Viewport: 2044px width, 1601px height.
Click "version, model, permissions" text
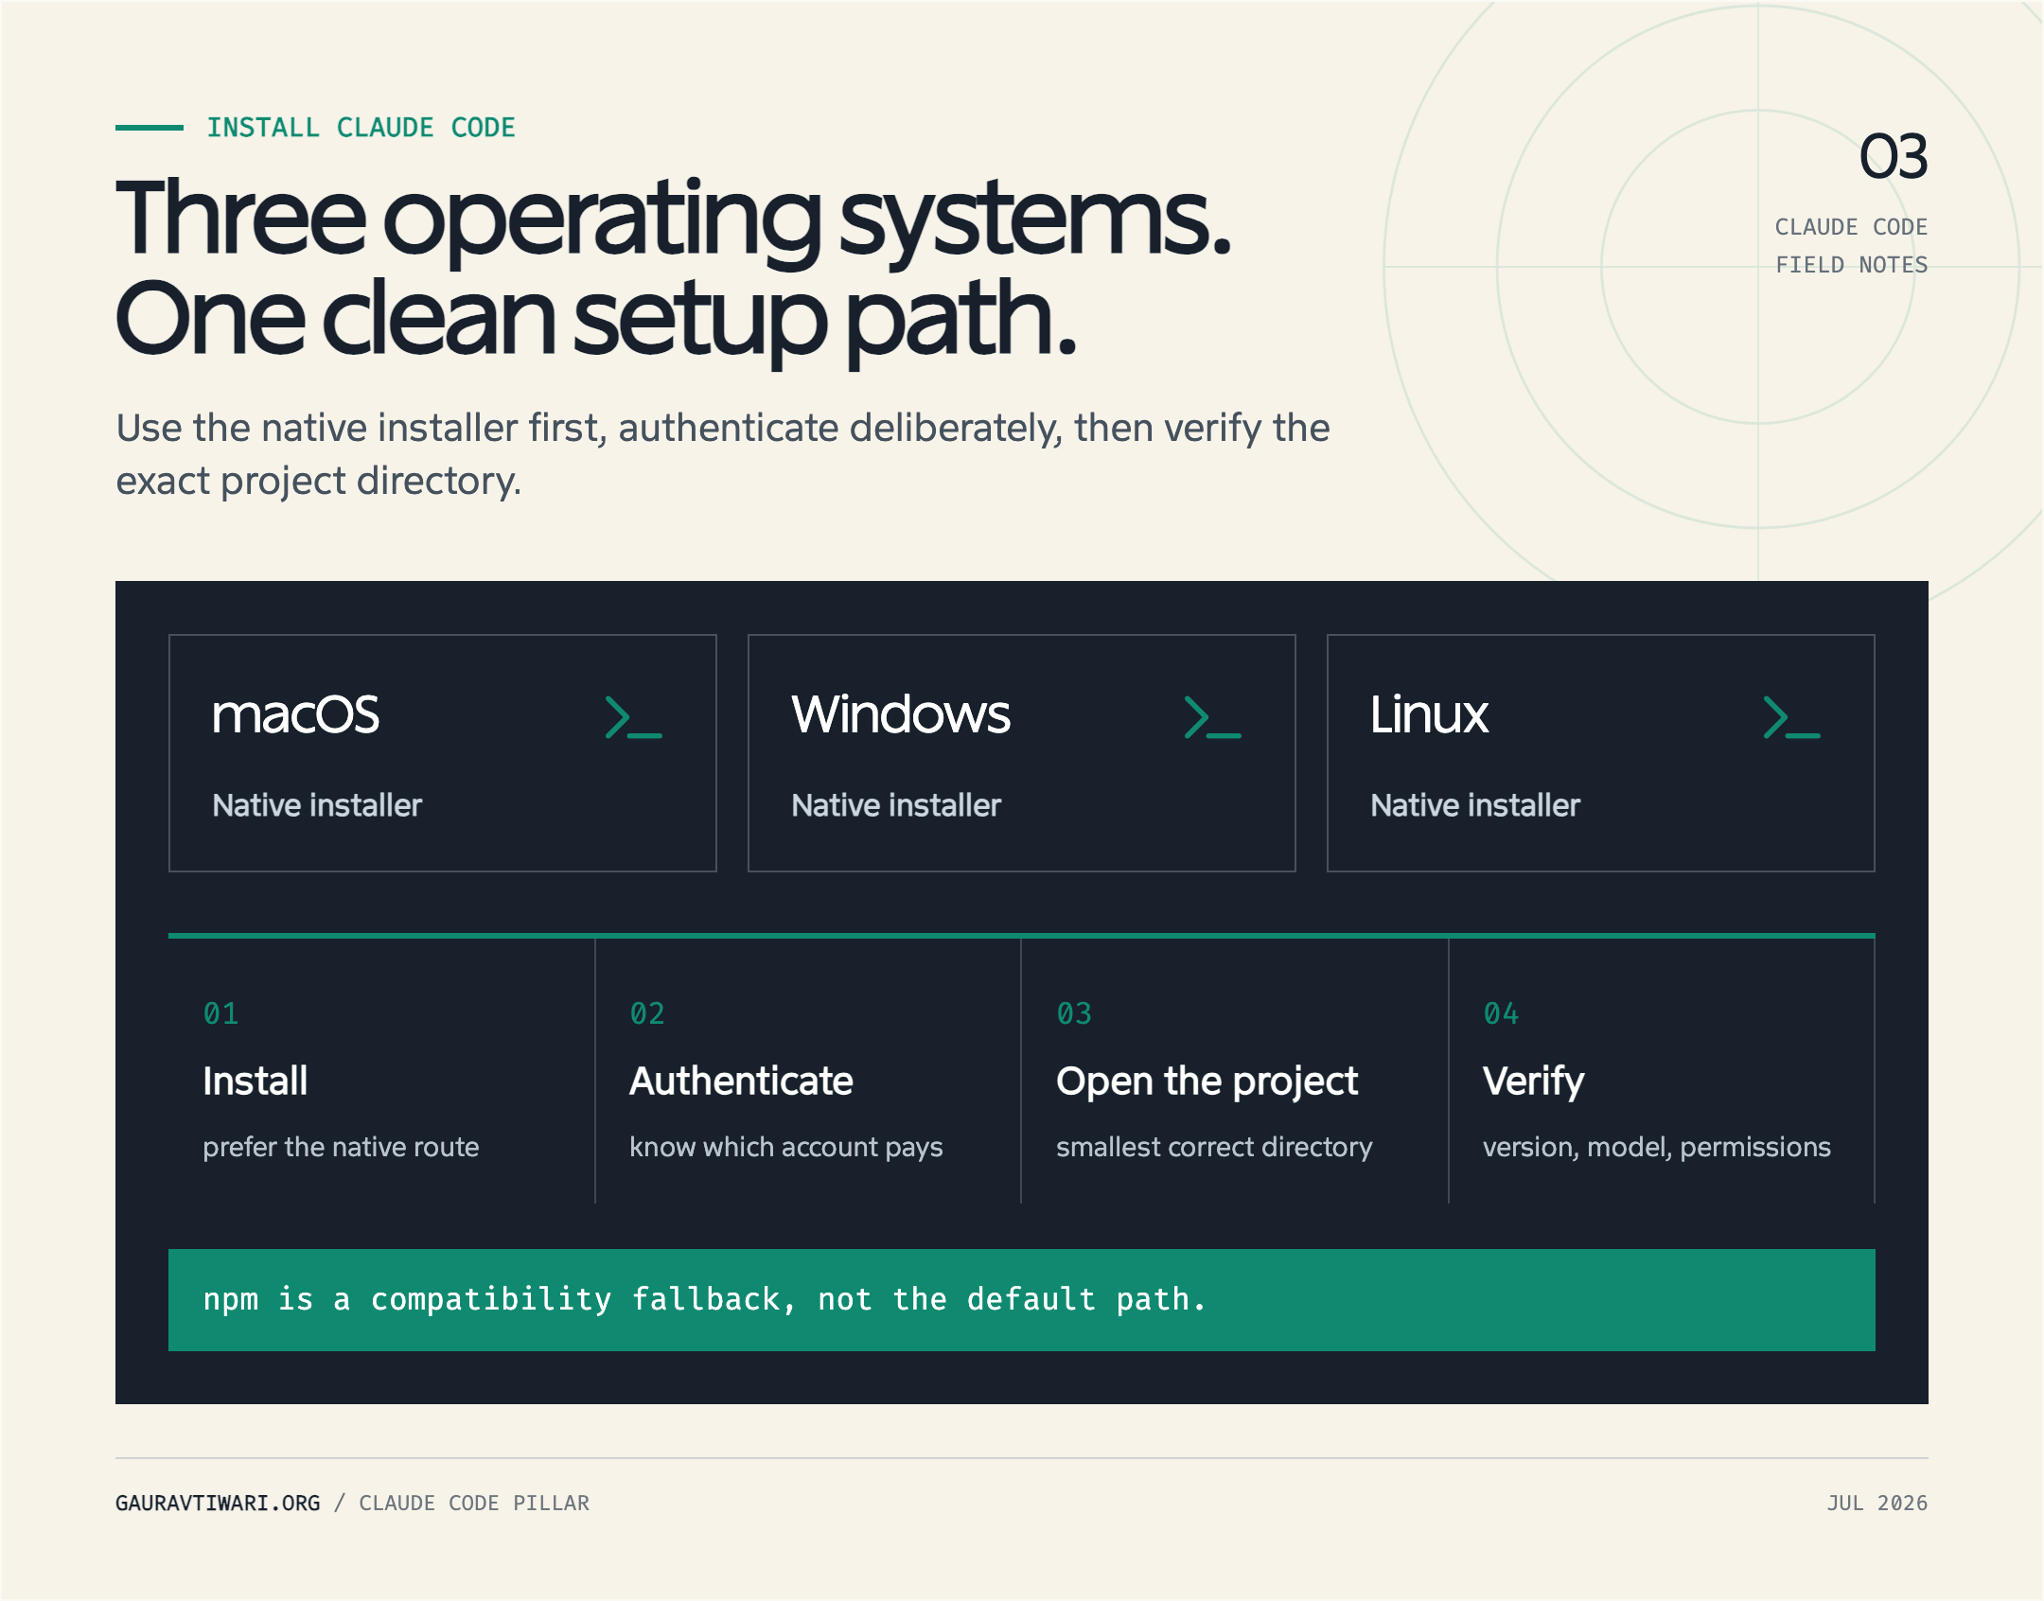point(1656,1147)
